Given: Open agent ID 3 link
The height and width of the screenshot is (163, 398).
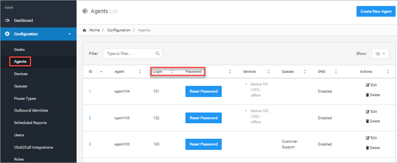Looking at the screenshot, I should click(x=90, y=144).
